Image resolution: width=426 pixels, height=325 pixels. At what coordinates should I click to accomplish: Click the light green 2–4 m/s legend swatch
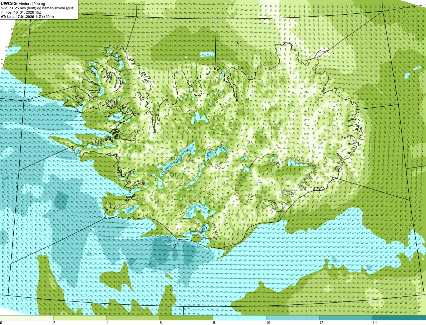tap(80, 318)
